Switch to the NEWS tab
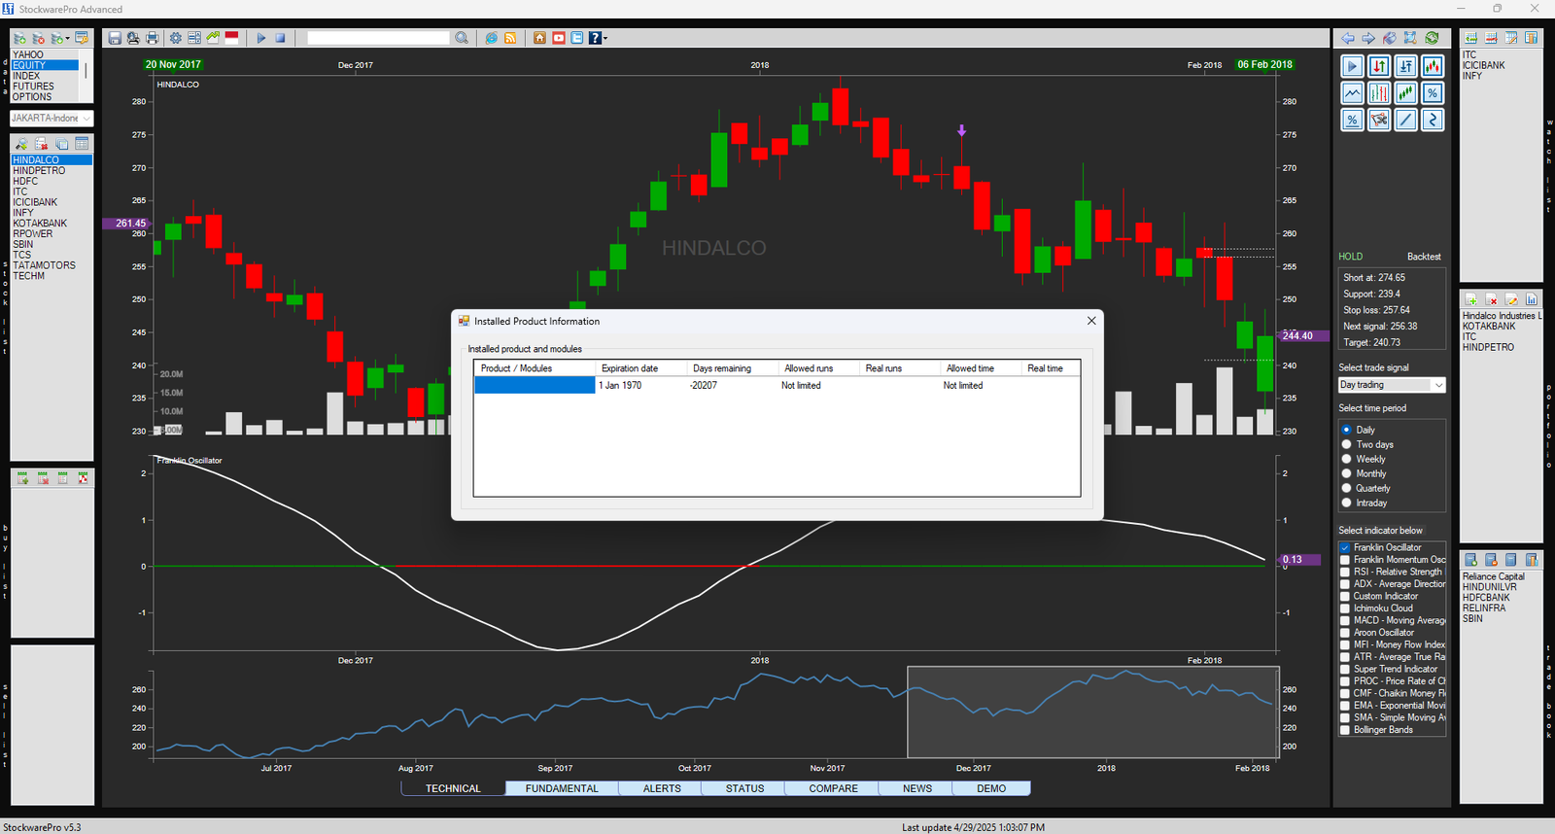This screenshot has height=834, width=1555. pos(916,788)
